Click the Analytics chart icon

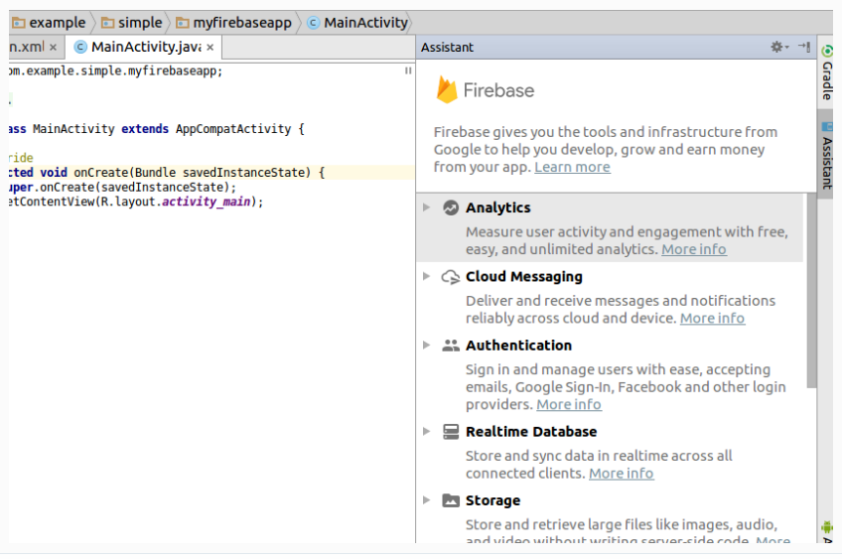(x=451, y=208)
